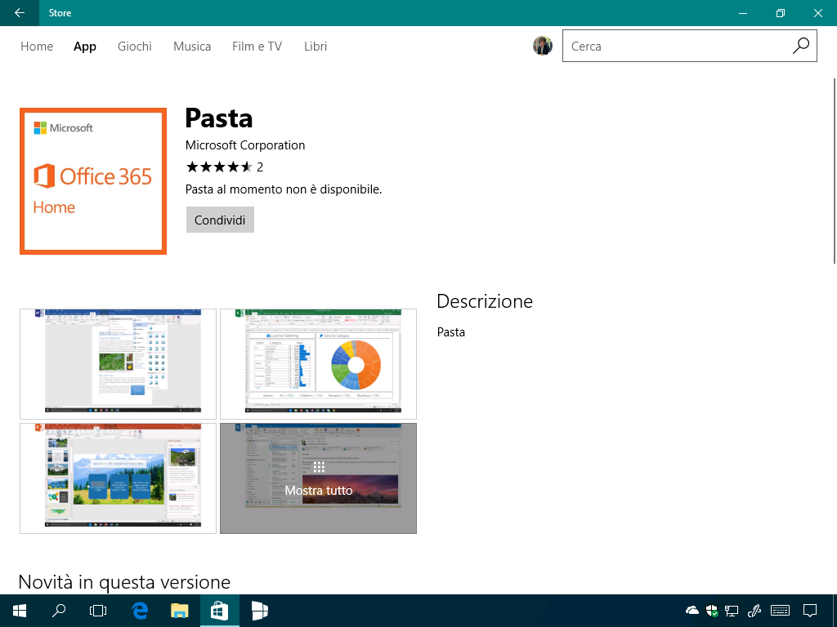Image resolution: width=837 pixels, height=627 pixels.
Task: Click the Novità in questa versione heading
Action: pyautogui.click(x=124, y=581)
